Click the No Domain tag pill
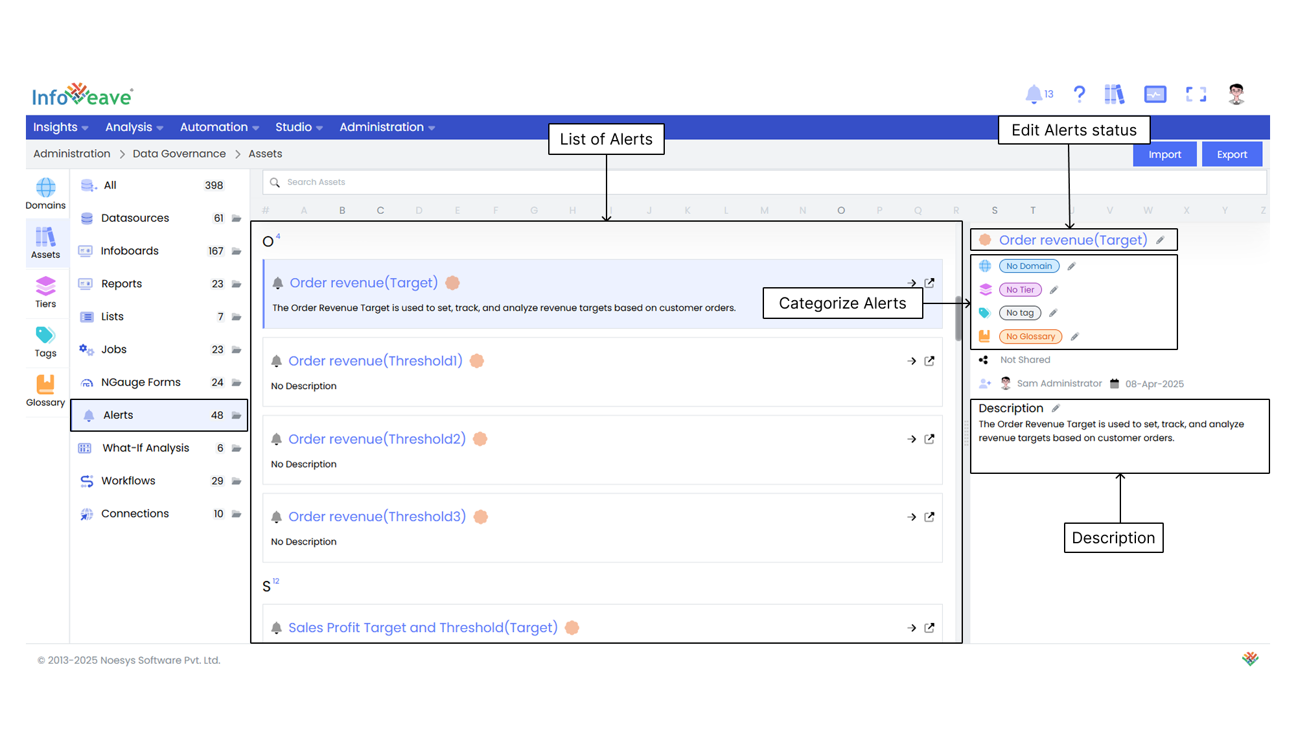Viewport: 1296px width, 752px height. point(1029,266)
